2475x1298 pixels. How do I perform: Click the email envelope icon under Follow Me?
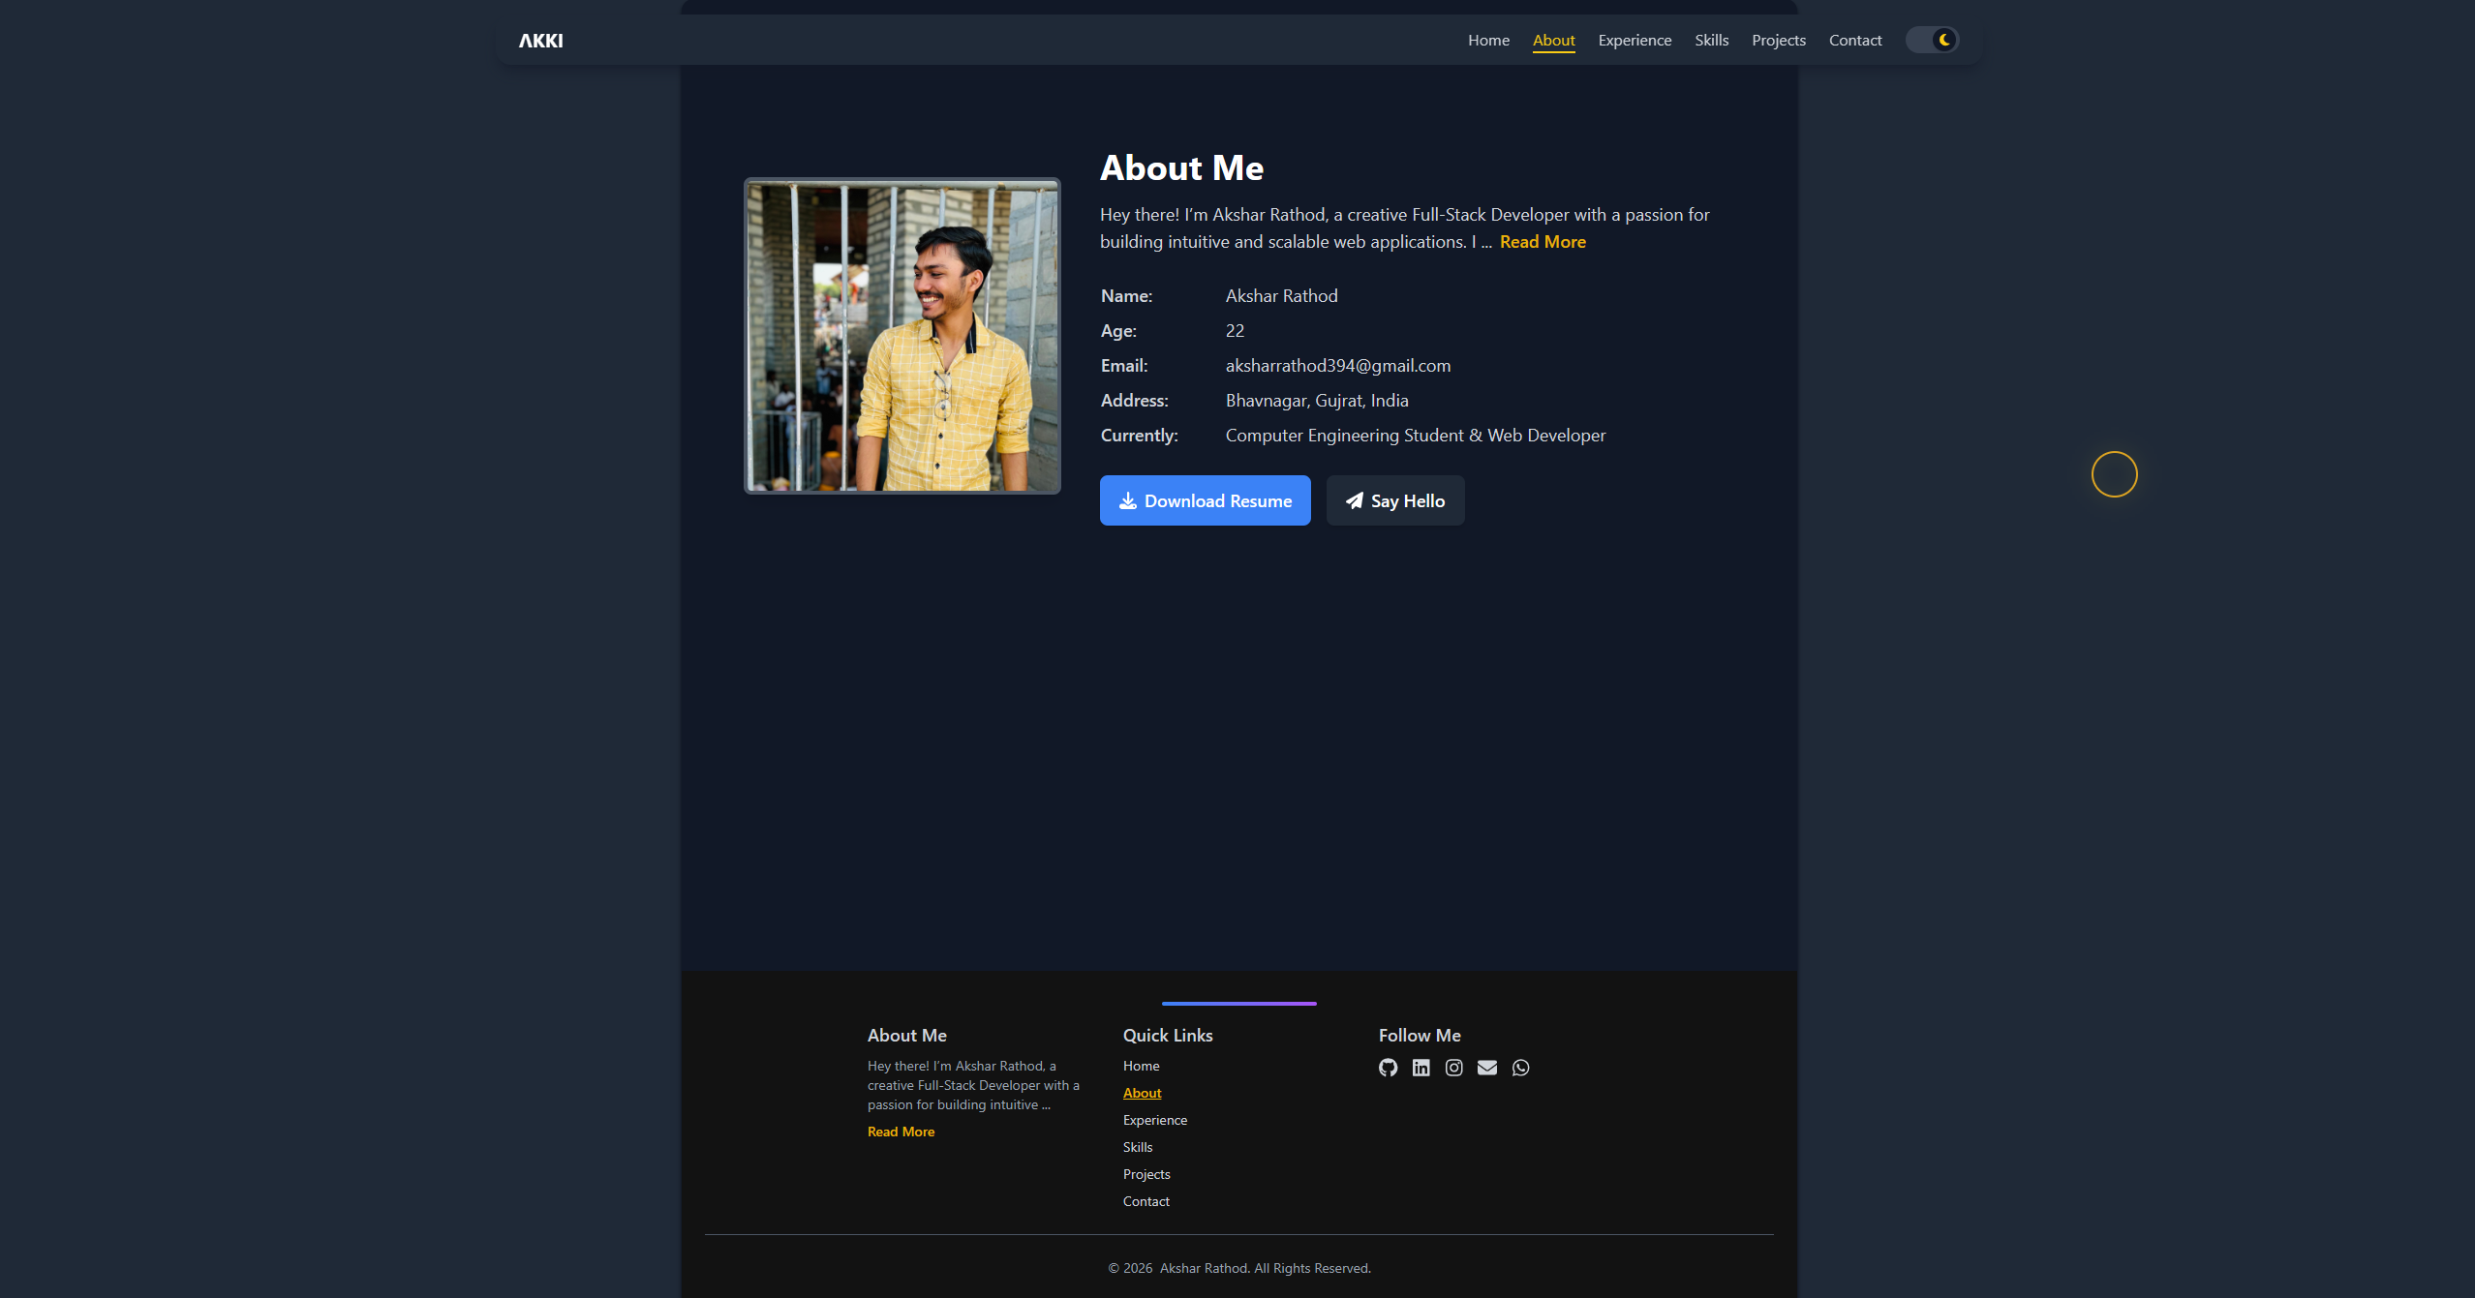point(1486,1068)
